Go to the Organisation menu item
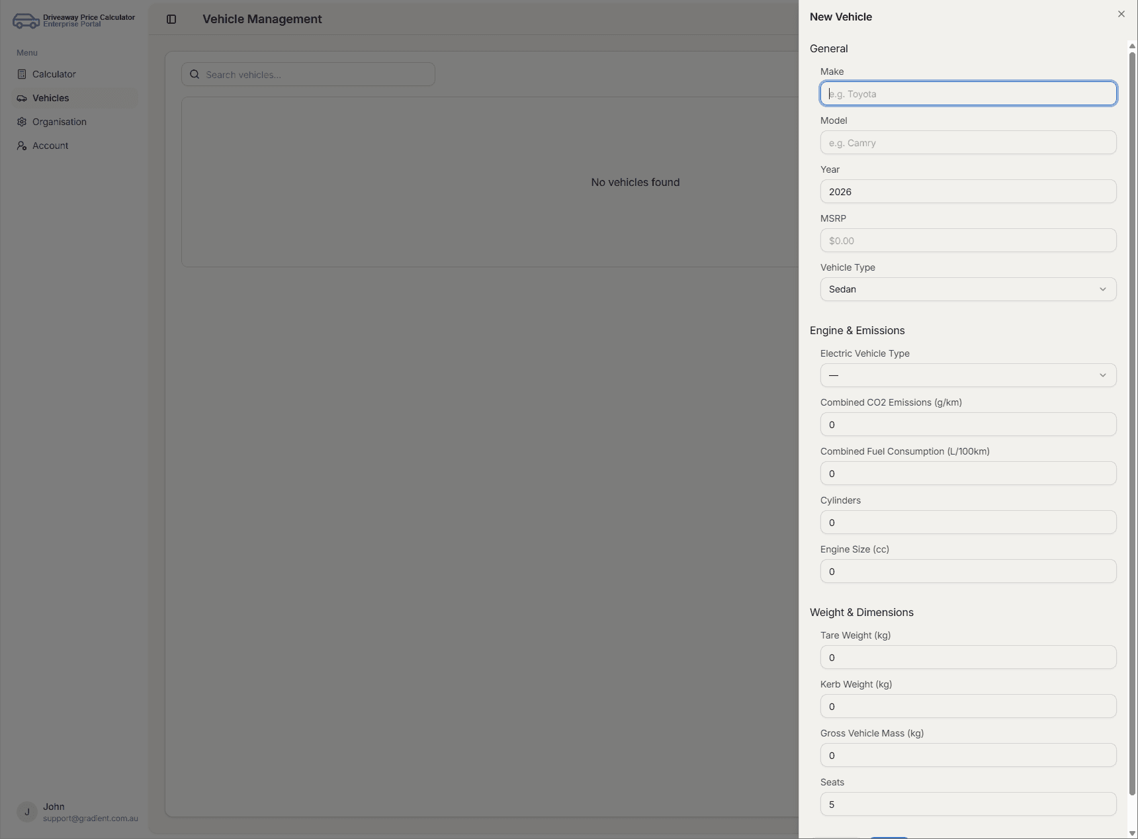 pos(60,122)
